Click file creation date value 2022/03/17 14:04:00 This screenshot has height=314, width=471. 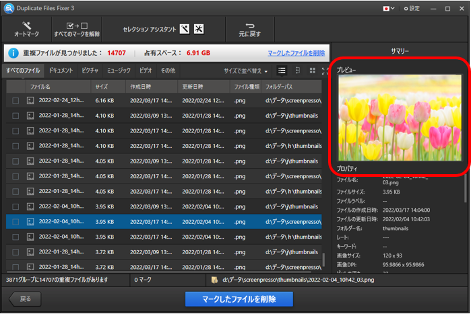(x=406, y=210)
